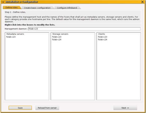The width and height of the screenshot is (146, 113).
Task: Switch to Define roles tab
Action: pos(11,8)
